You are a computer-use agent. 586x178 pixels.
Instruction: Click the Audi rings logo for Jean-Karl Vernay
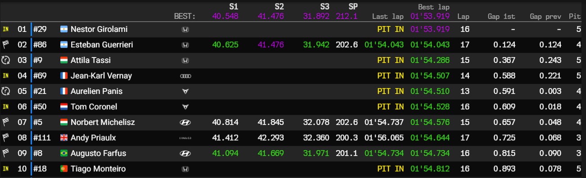(x=185, y=76)
